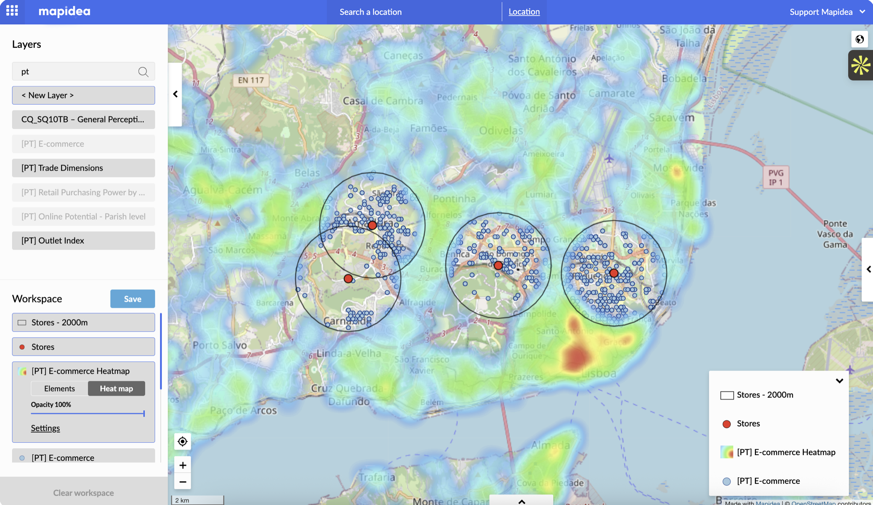Click the globe basemap icon
The width and height of the screenshot is (873, 505).
point(860,39)
